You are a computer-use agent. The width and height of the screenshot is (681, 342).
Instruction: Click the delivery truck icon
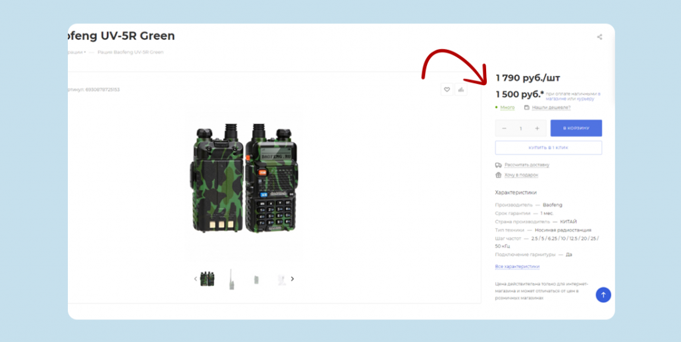[498, 164]
